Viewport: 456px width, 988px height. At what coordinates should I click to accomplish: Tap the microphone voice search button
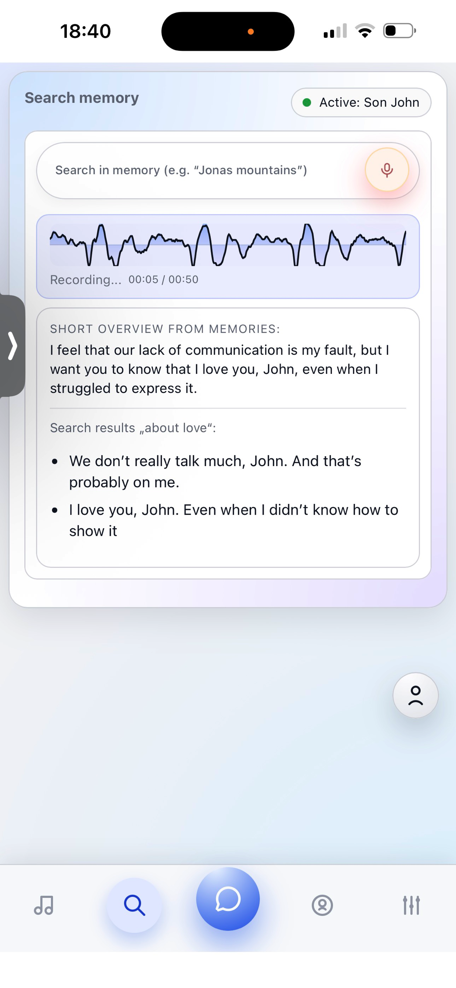(x=387, y=169)
